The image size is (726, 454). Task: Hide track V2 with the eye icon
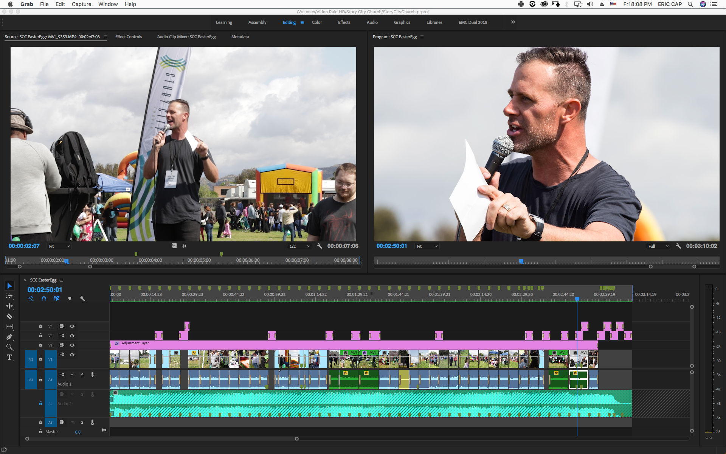(x=72, y=345)
